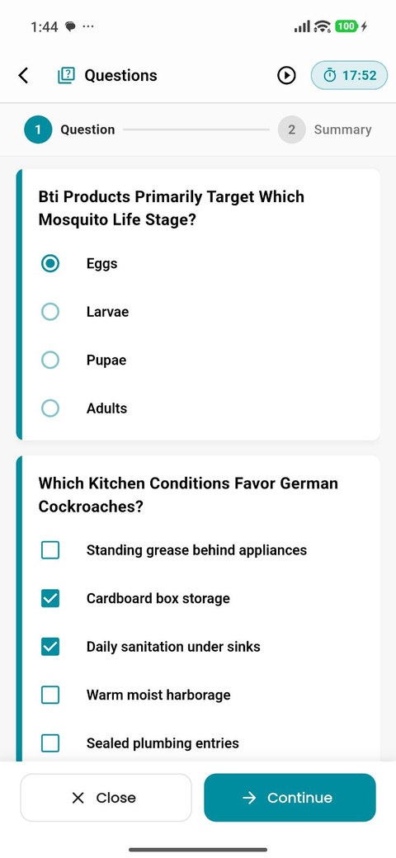The image size is (396, 858).
Task: Close the questionnaire with the Close button
Action: click(x=106, y=798)
